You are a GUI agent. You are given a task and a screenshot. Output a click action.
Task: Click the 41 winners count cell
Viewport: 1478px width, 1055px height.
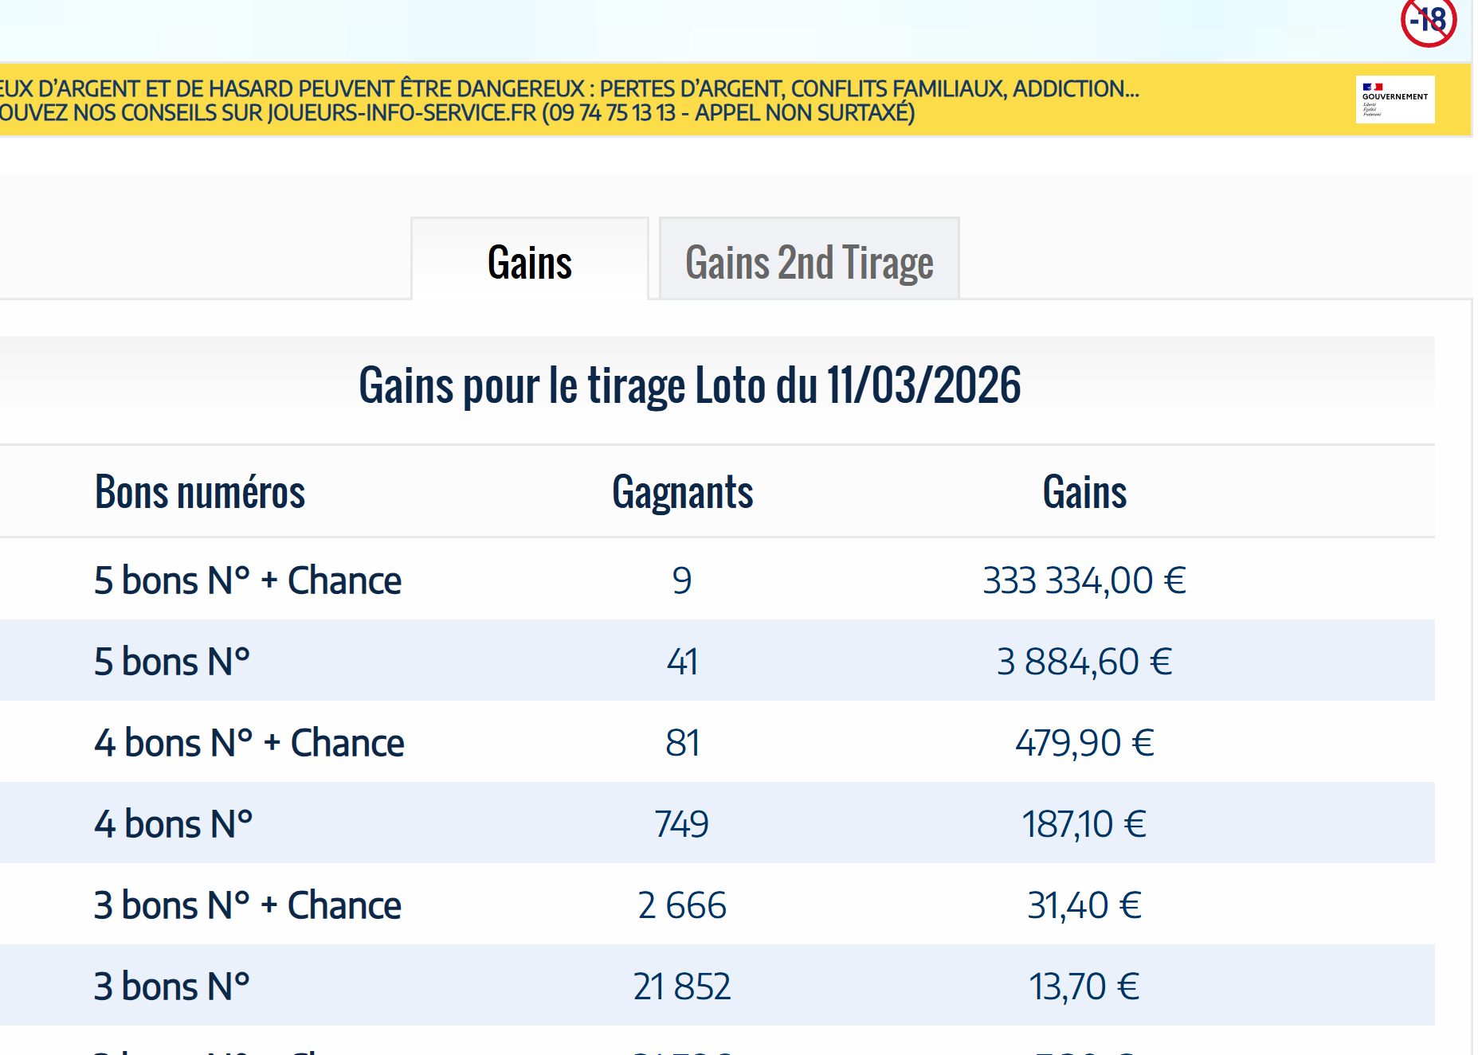[x=682, y=662]
